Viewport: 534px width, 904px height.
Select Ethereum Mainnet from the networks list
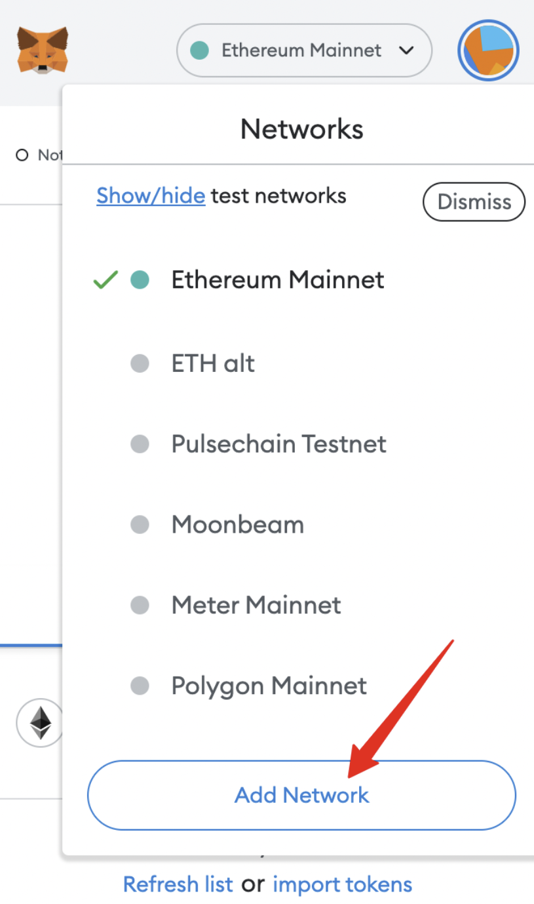278,280
